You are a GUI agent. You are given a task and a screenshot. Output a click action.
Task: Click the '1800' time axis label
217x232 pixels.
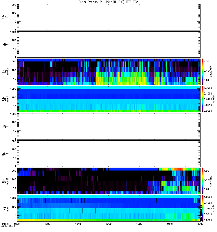pyautogui.click(x=17, y=224)
